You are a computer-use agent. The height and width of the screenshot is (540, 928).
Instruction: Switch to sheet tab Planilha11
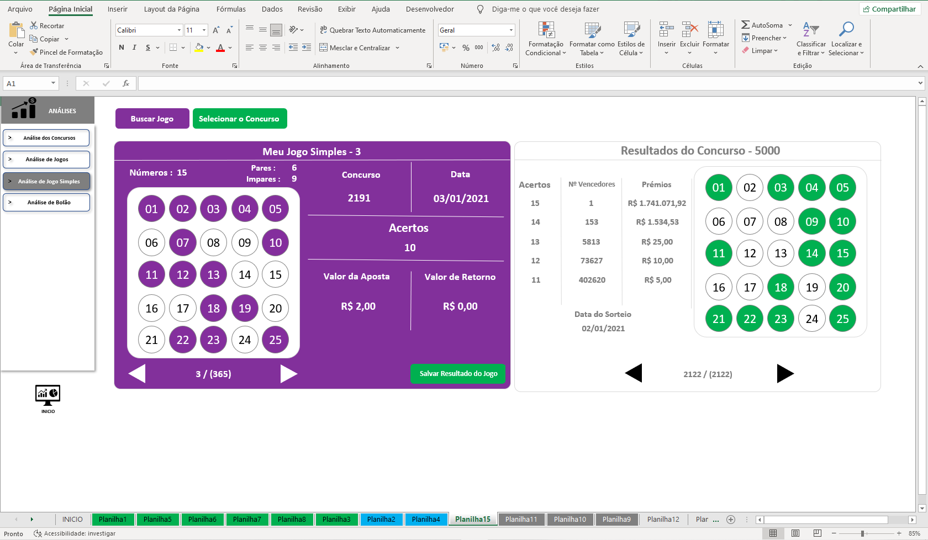tap(521, 519)
